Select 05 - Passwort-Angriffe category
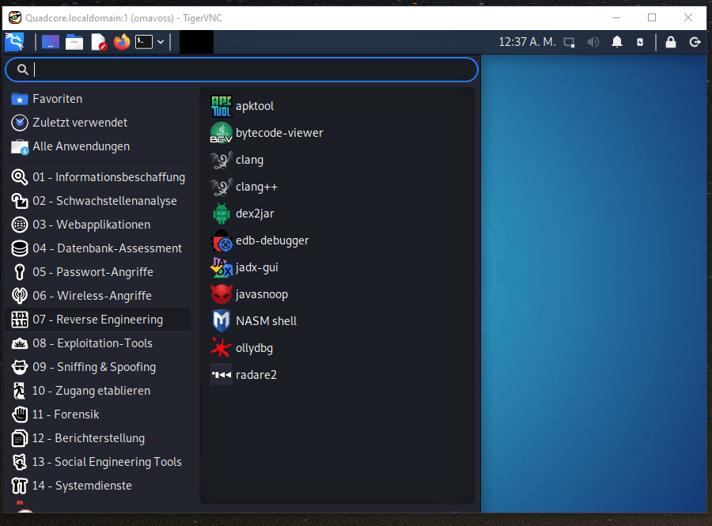The height and width of the screenshot is (526, 712). coord(99,272)
